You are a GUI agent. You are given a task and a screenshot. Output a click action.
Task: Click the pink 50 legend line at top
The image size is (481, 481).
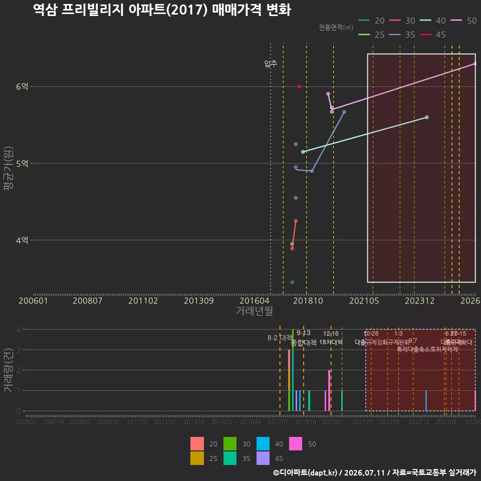pyautogui.click(x=456, y=20)
